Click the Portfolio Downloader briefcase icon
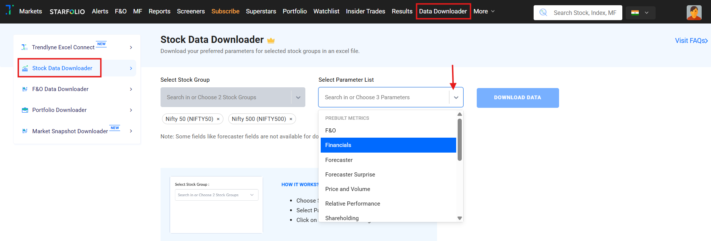The width and height of the screenshot is (711, 241). click(25, 110)
